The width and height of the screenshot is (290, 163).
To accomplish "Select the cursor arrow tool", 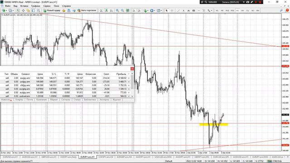I will tap(166, 10).
